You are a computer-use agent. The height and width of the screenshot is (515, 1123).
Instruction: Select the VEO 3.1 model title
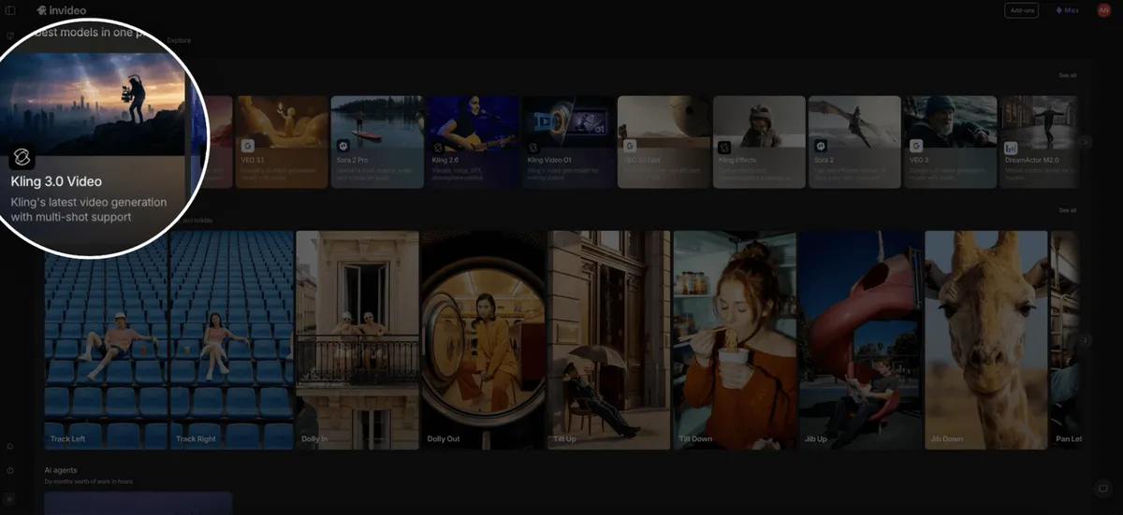pyautogui.click(x=251, y=161)
